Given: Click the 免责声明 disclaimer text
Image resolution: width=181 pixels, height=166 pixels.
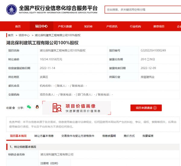Looking at the screenshot, I should 93,124.
